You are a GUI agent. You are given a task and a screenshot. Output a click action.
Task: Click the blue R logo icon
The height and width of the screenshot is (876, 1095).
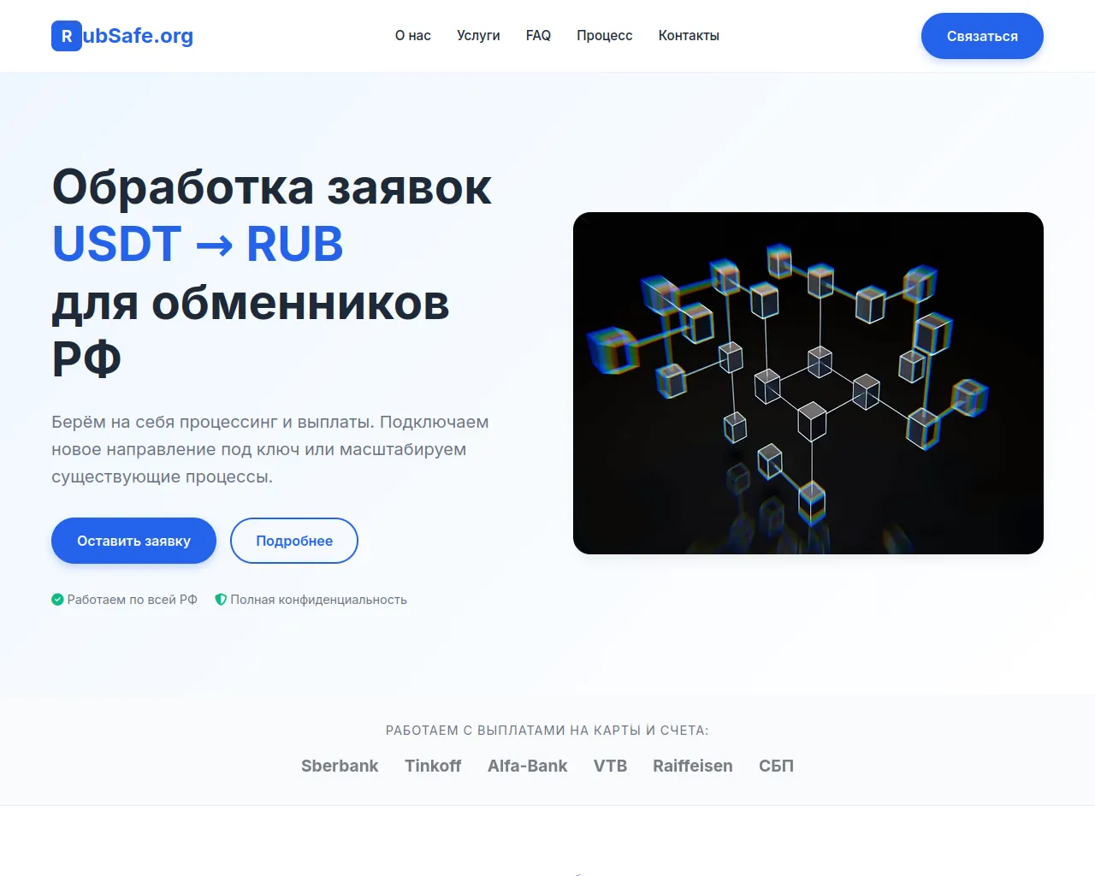(x=67, y=36)
